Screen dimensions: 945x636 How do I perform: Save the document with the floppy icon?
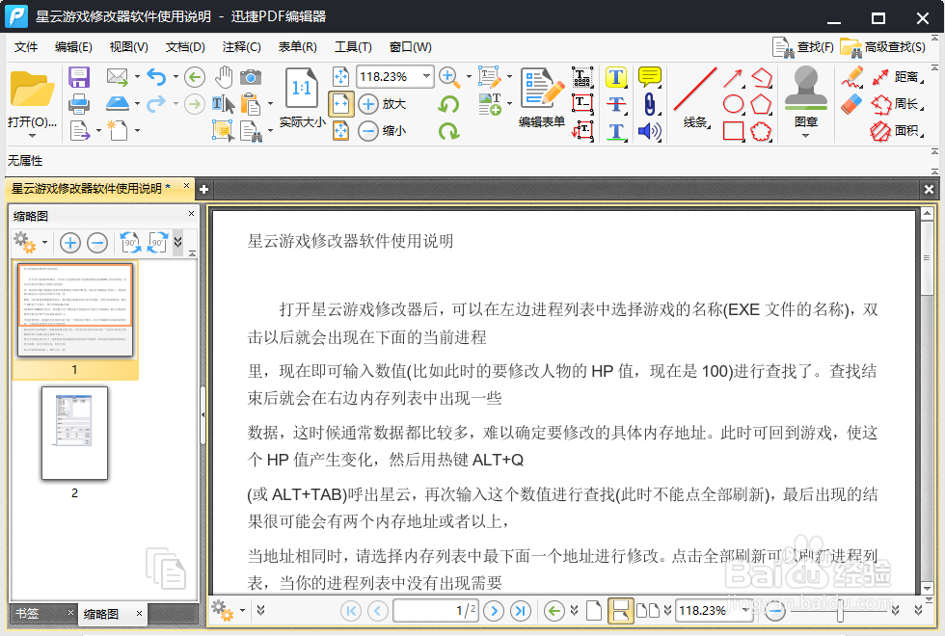point(79,77)
